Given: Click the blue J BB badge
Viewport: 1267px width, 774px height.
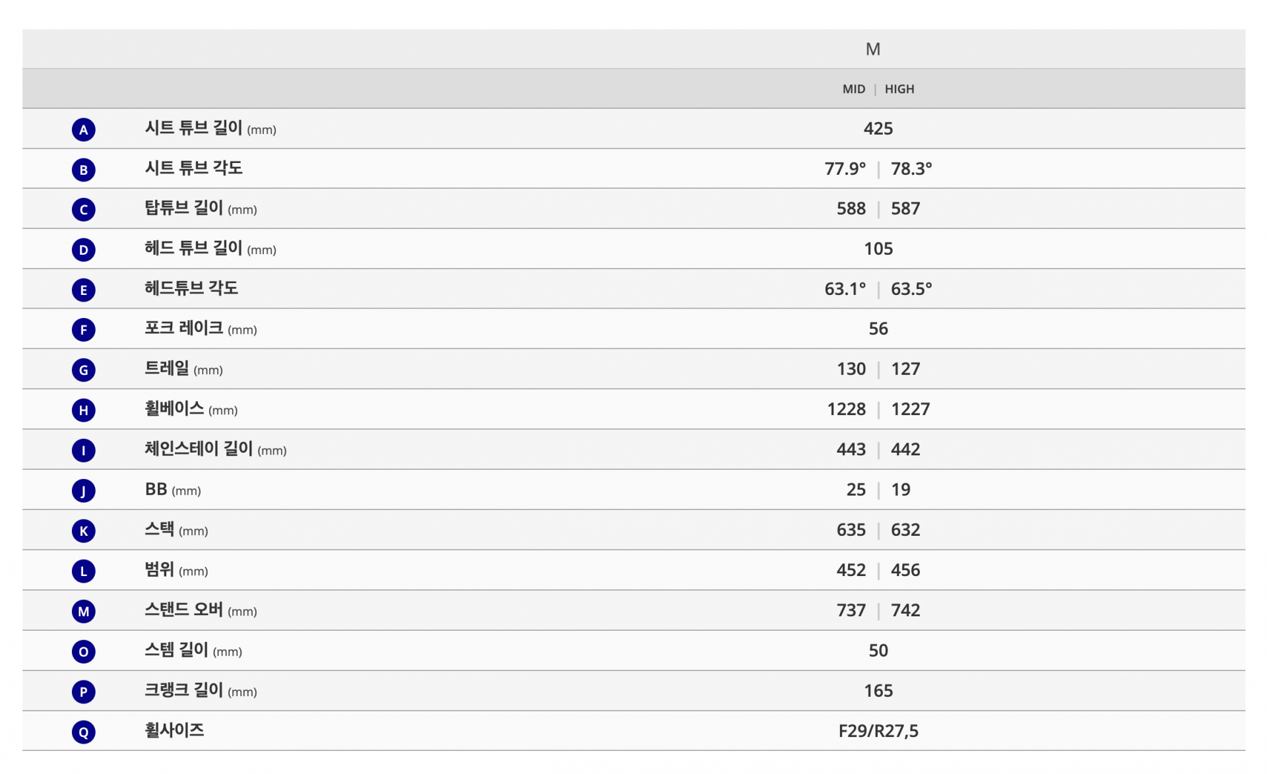Looking at the screenshot, I should [x=84, y=491].
